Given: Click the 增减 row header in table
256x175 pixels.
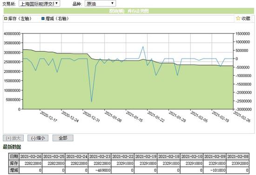Looking at the screenshot, I should coord(14,170).
